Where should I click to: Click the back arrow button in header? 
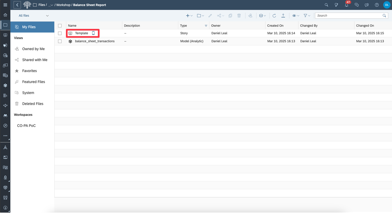pyautogui.click(x=17, y=5)
